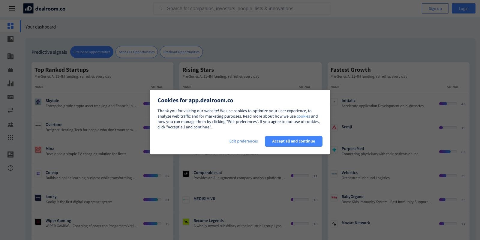Image resolution: width=480 pixels, height=240 pixels.
Task: Open Edit preferences for cookies
Action: pos(244,141)
